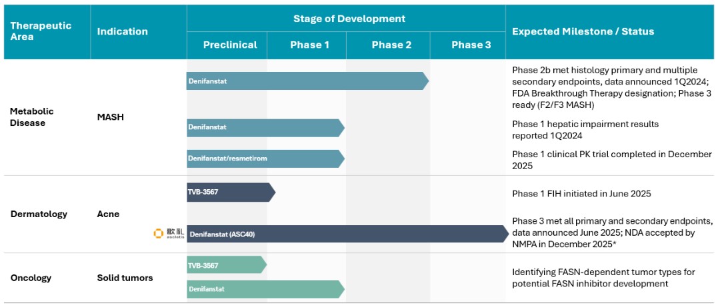
Task: Select the Denifanstat (ASC40) Phase 3 bar
Action: coord(347,234)
